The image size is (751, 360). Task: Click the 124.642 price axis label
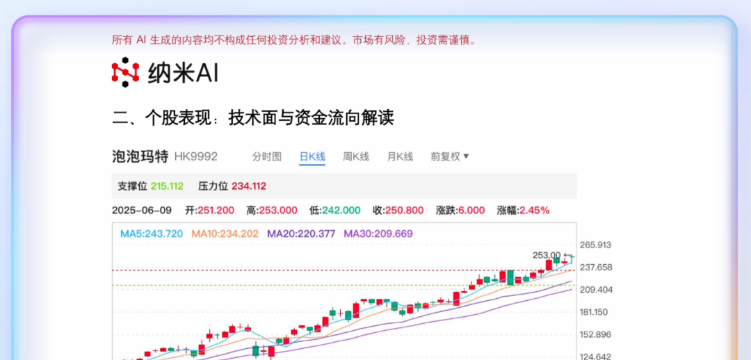pyautogui.click(x=595, y=357)
